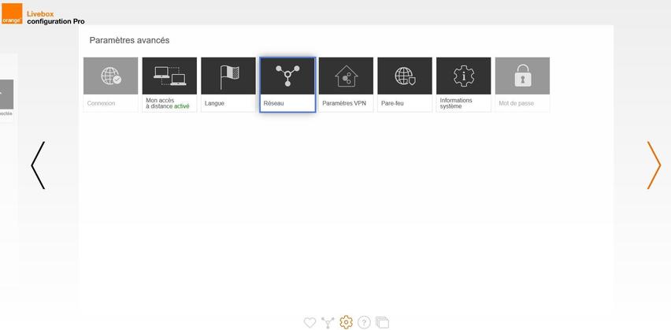This screenshot has height=330, width=671.
Task: Open help via question mark icon
Action: [364, 322]
